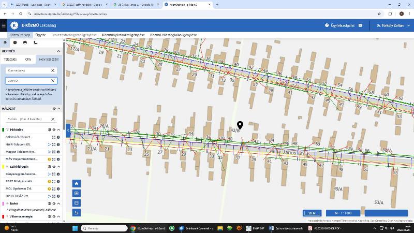Screen dimensions: 414x233
Task: Zoom to Földesi és Társa network extent
Action: (54, 137)
